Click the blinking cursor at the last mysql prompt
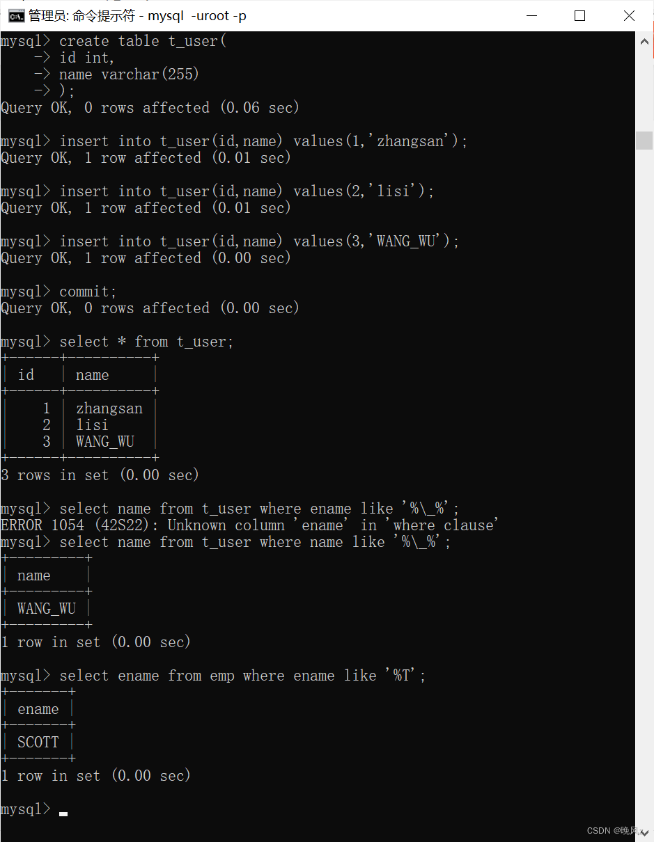This screenshot has width=654, height=842. coord(63,813)
